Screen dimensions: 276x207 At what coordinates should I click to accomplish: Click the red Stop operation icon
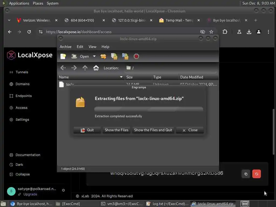point(136,56)
